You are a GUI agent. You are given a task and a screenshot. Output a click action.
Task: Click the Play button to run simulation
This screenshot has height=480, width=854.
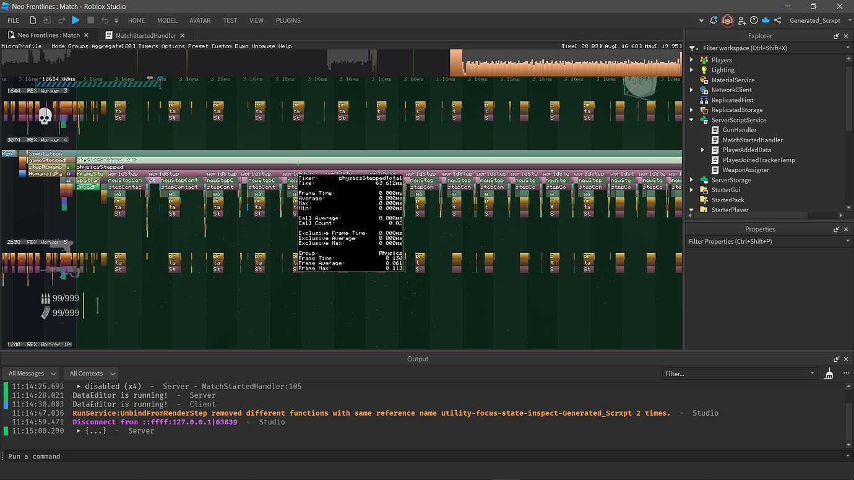click(75, 20)
